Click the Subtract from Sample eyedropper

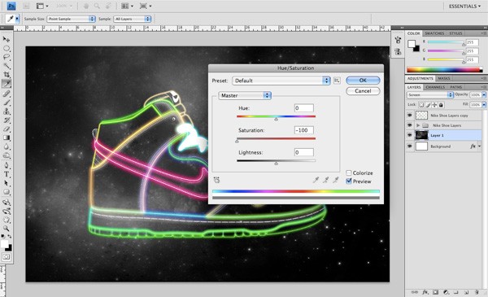[335, 180]
